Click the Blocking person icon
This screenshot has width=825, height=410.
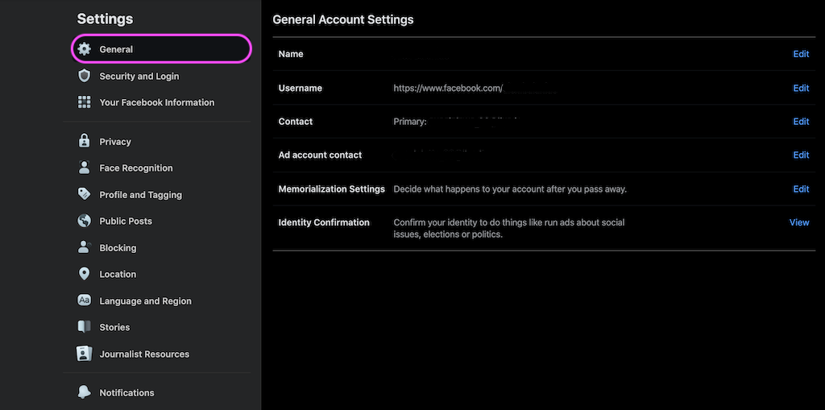84,247
